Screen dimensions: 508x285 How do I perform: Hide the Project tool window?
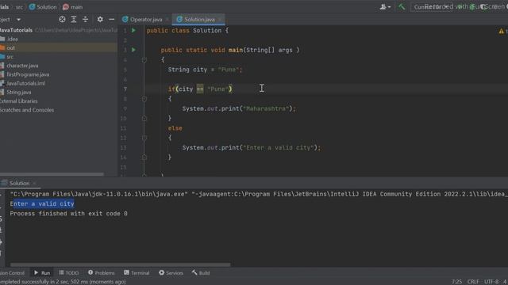[111, 19]
